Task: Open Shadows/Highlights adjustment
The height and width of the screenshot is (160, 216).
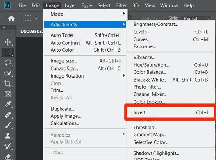Action: click(171, 153)
